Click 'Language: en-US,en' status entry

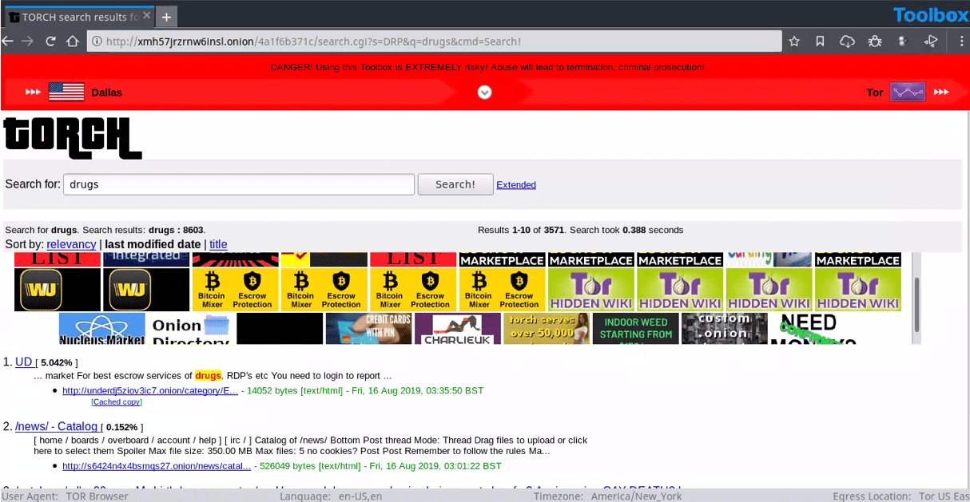(x=331, y=496)
